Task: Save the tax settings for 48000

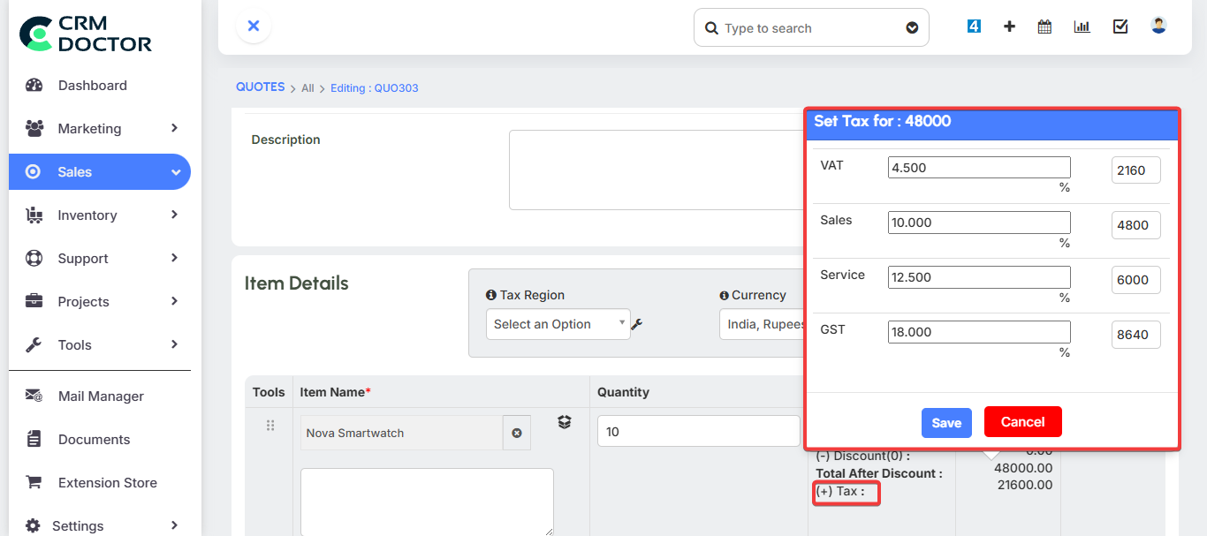Action: pos(946,423)
